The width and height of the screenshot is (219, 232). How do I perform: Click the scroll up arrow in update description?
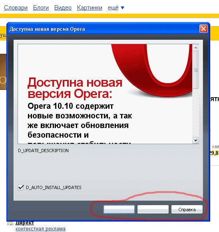click(195, 47)
